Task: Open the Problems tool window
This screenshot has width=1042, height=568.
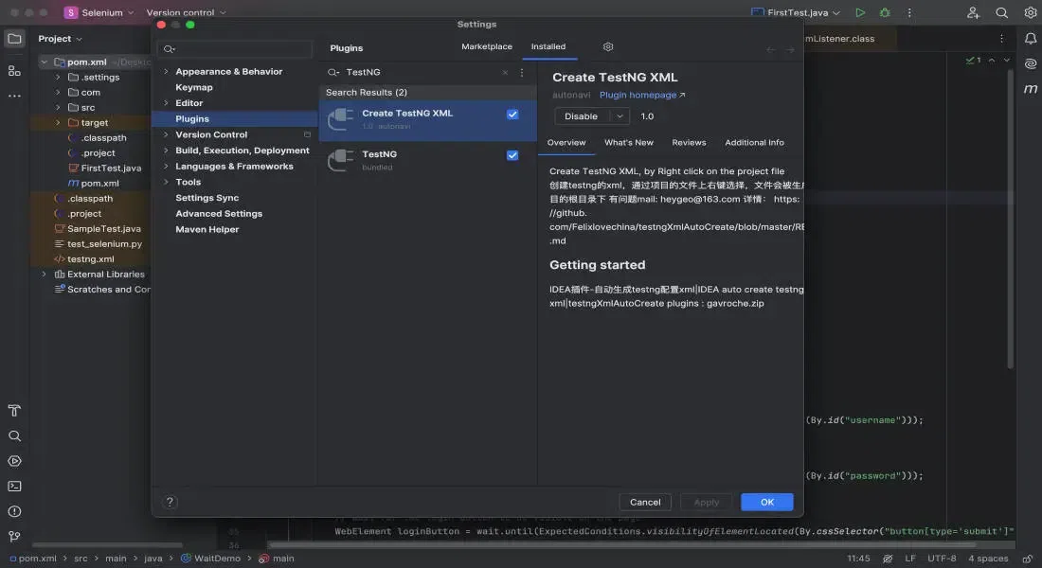Action: (x=14, y=511)
